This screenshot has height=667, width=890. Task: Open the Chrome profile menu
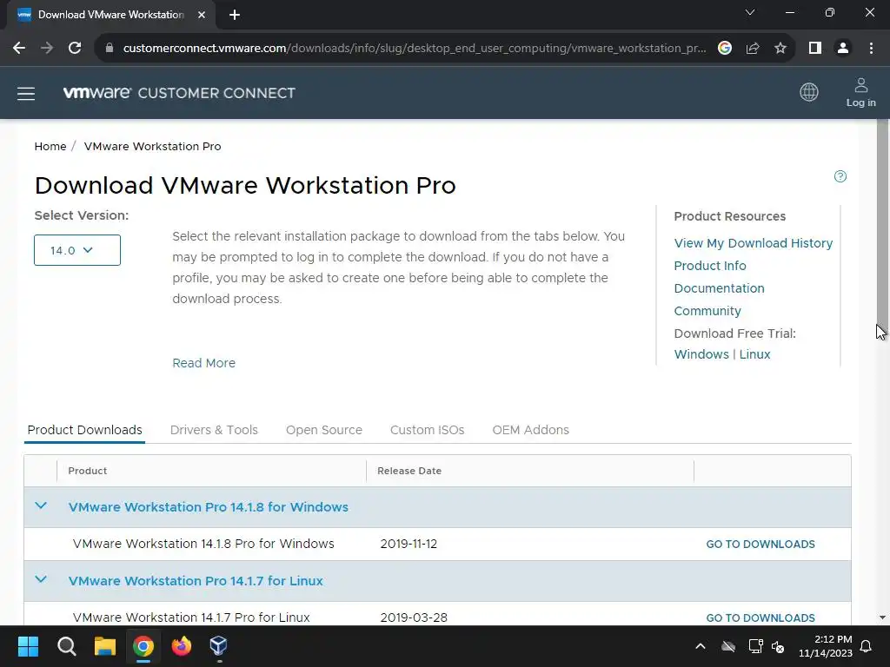coord(843,49)
